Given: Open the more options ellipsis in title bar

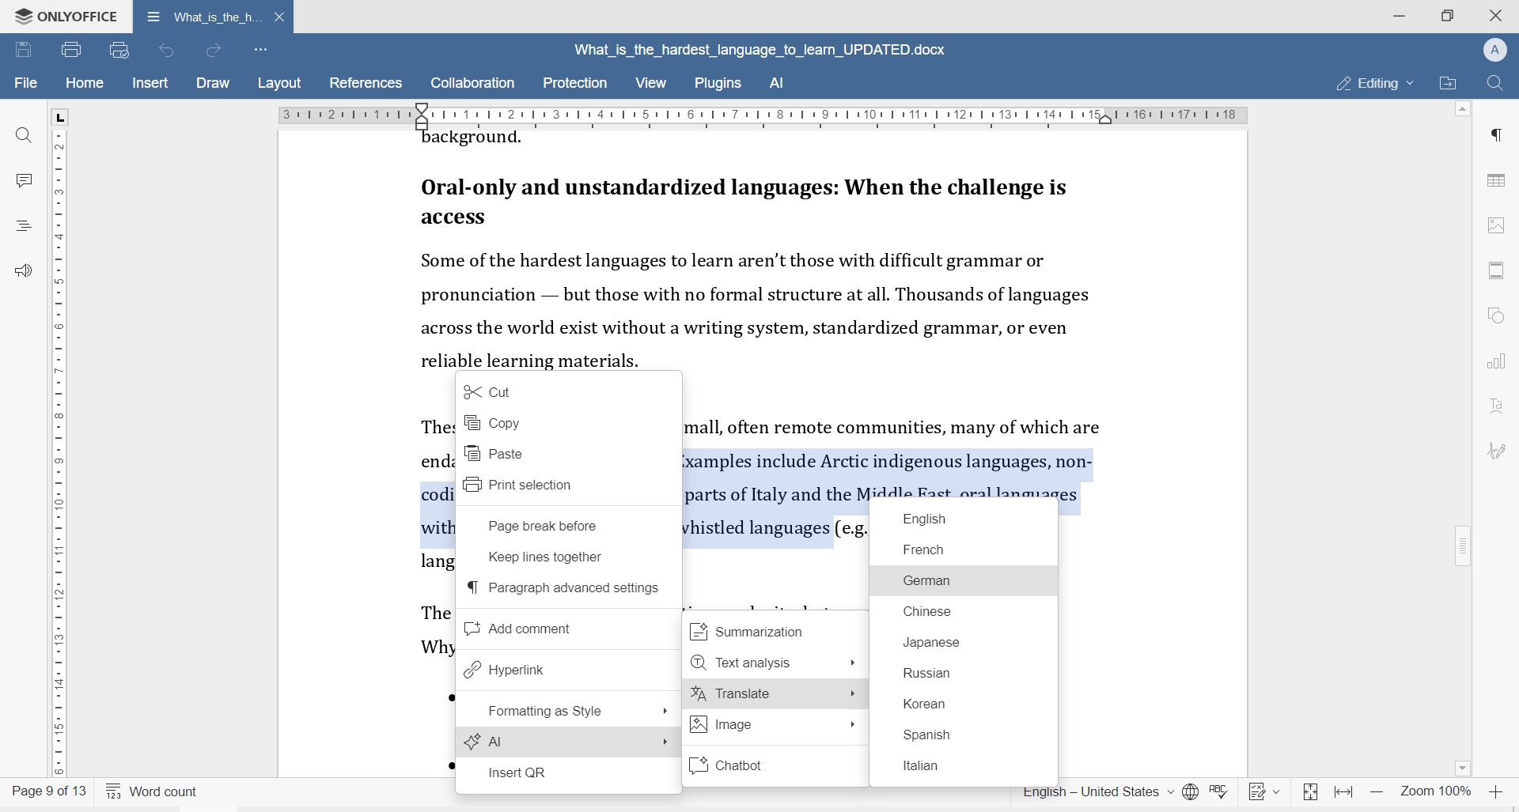Looking at the screenshot, I should (261, 50).
